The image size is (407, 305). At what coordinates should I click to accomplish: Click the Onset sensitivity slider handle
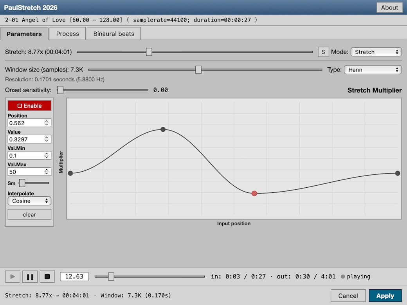click(x=60, y=90)
